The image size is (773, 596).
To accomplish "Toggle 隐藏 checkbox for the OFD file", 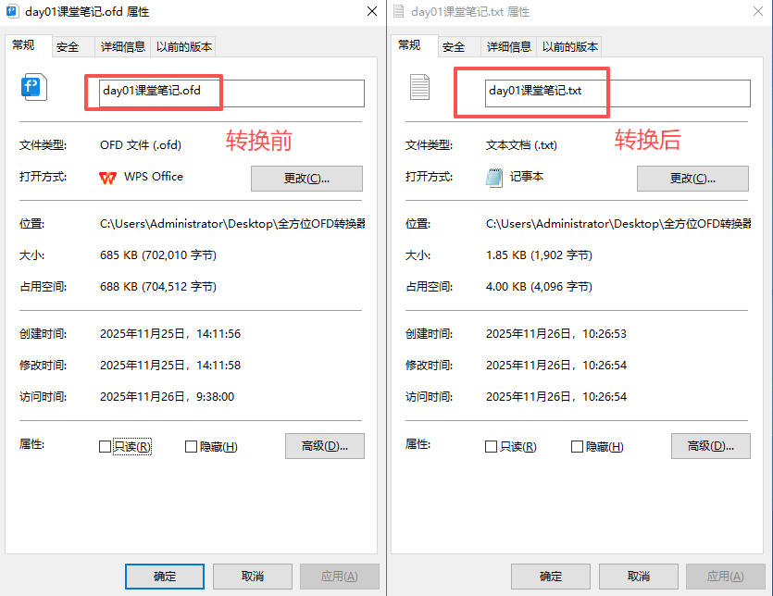I will (192, 447).
